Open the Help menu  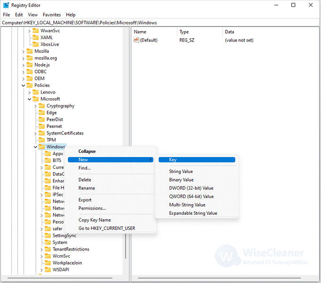[71, 15]
